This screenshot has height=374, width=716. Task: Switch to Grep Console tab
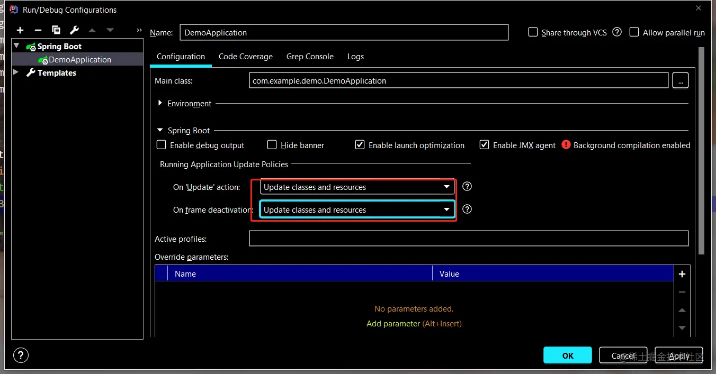click(310, 57)
